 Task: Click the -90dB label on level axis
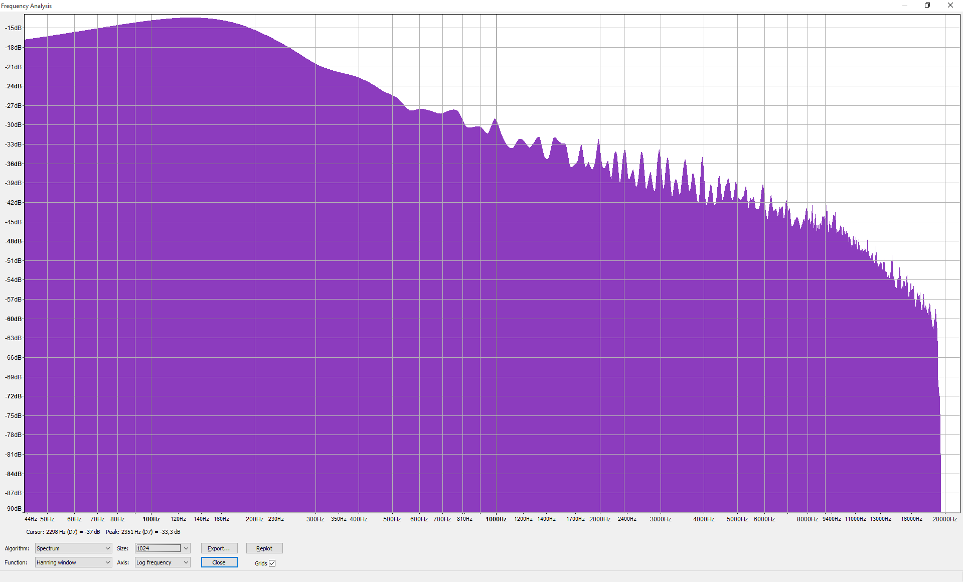click(14, 508)
